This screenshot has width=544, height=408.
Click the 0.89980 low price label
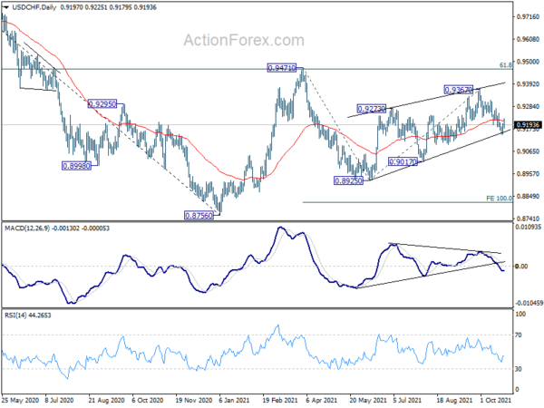pos(76,166)
